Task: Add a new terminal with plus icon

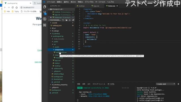Action: [x=178, y=84]
